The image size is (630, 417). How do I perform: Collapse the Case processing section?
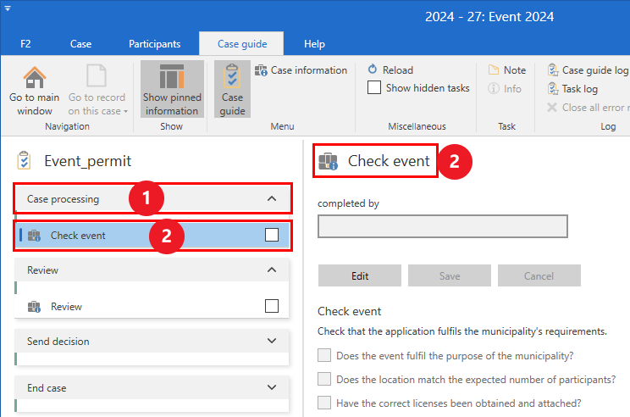[272, 199]
